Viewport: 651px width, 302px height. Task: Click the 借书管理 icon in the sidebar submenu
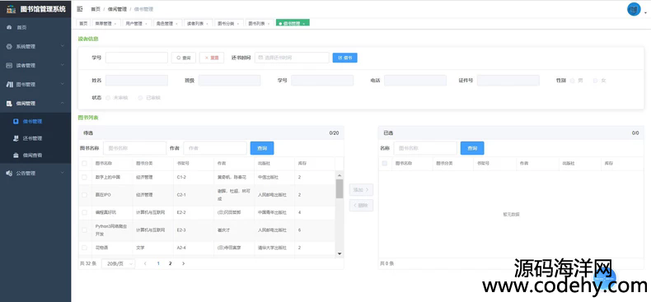16,122
